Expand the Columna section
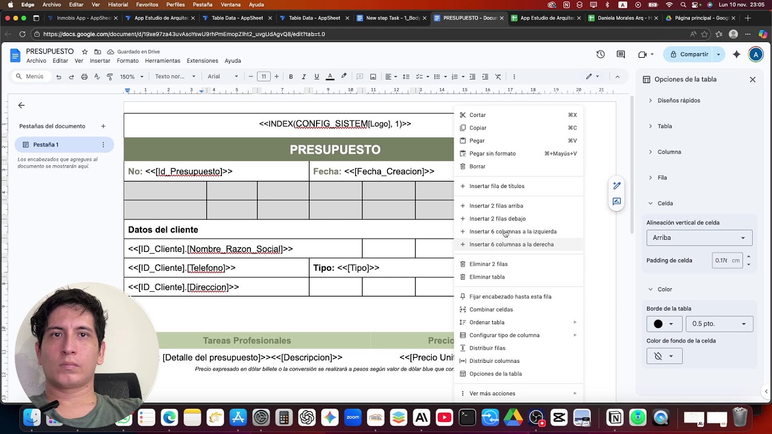Image resolution: width=772 pixels, height=434 pixels. (x=664, y=152)
